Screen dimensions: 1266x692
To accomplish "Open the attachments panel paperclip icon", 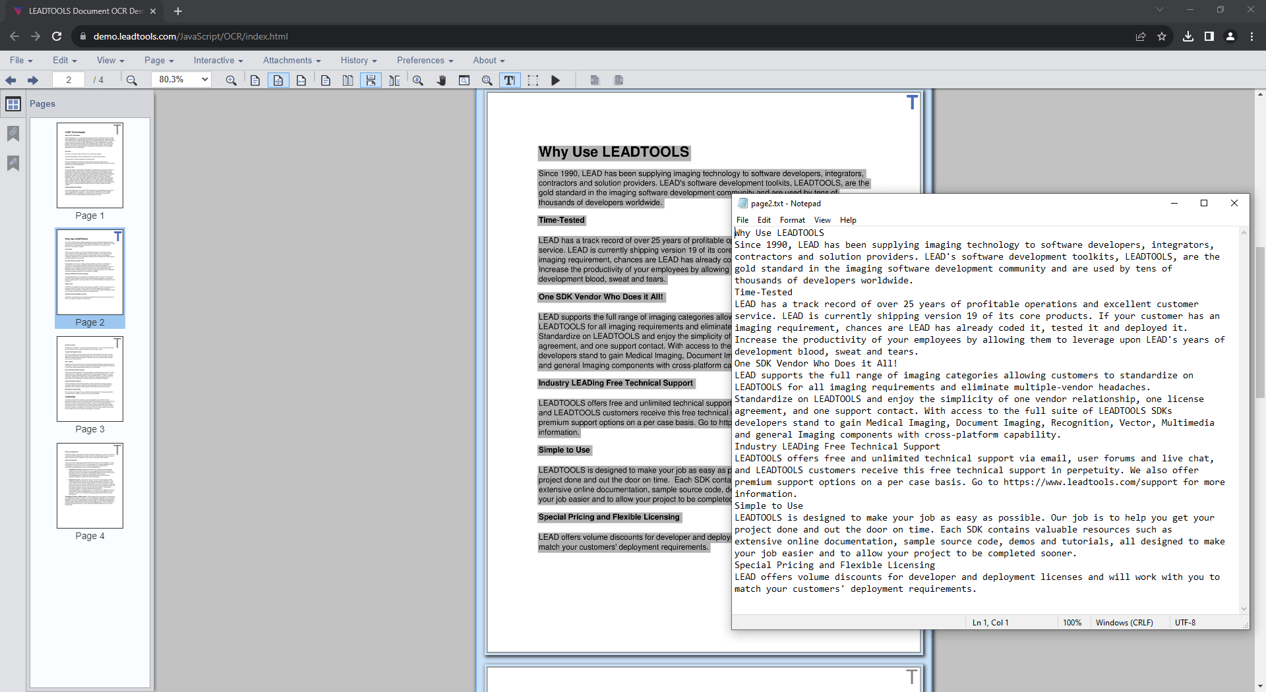I will click(13, 134).
